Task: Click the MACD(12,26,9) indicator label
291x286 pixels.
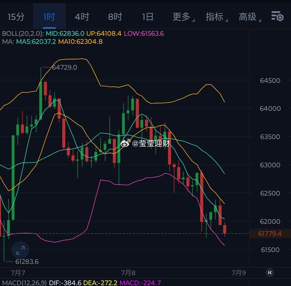Action: 24,283
